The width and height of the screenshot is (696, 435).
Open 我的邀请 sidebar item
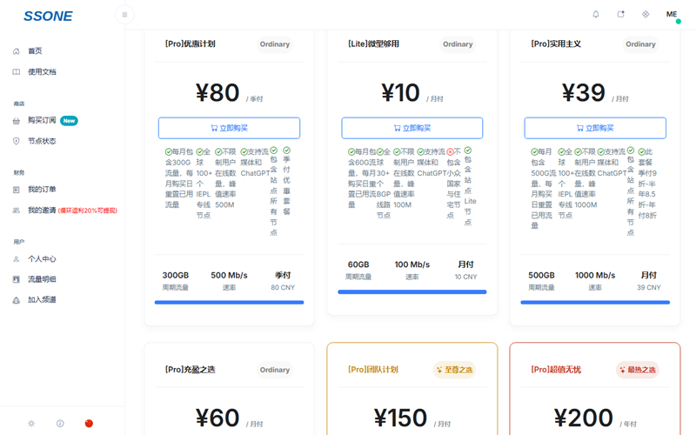click(x=42, y=211)
